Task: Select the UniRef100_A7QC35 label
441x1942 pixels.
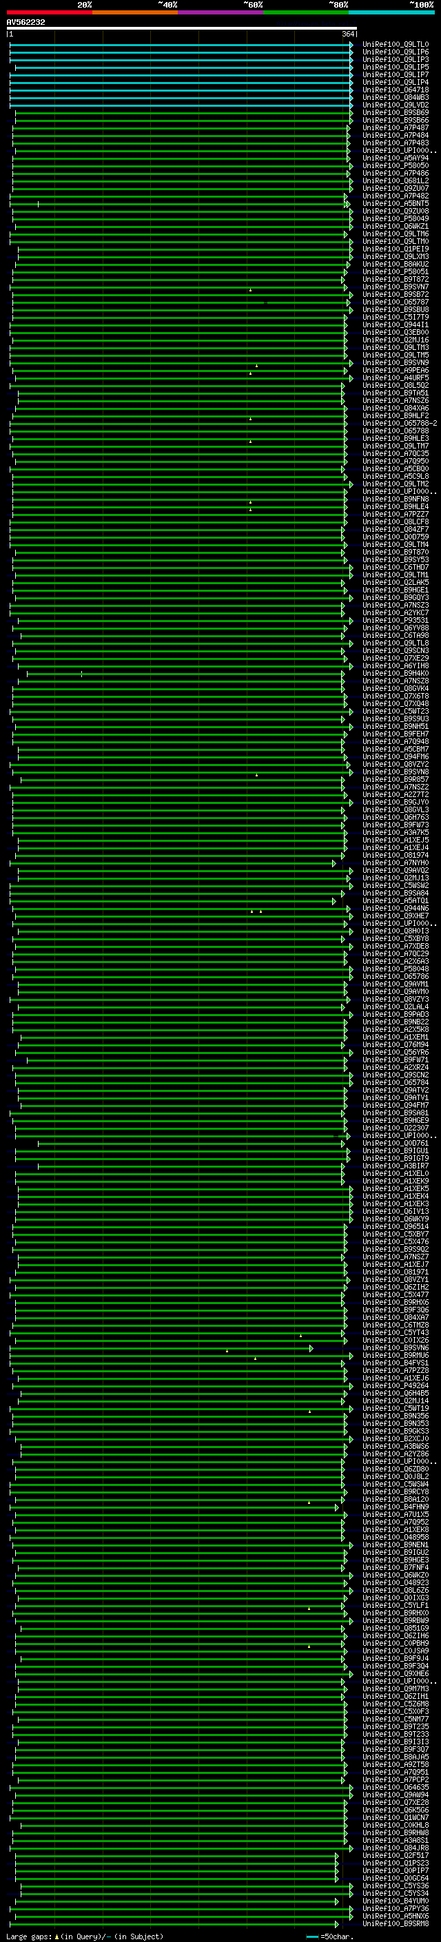Action: (396, 454)
